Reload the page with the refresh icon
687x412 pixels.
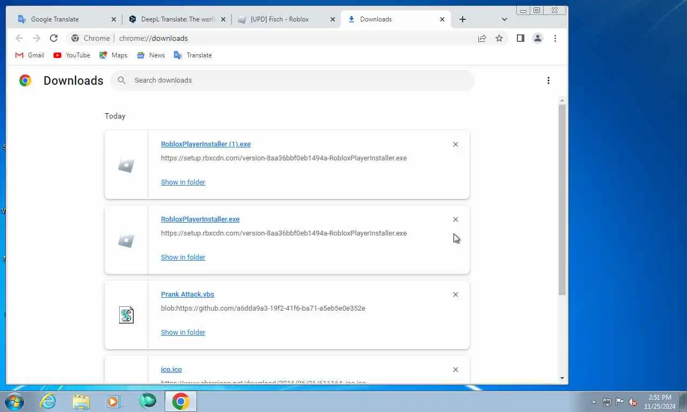(54, 38)
